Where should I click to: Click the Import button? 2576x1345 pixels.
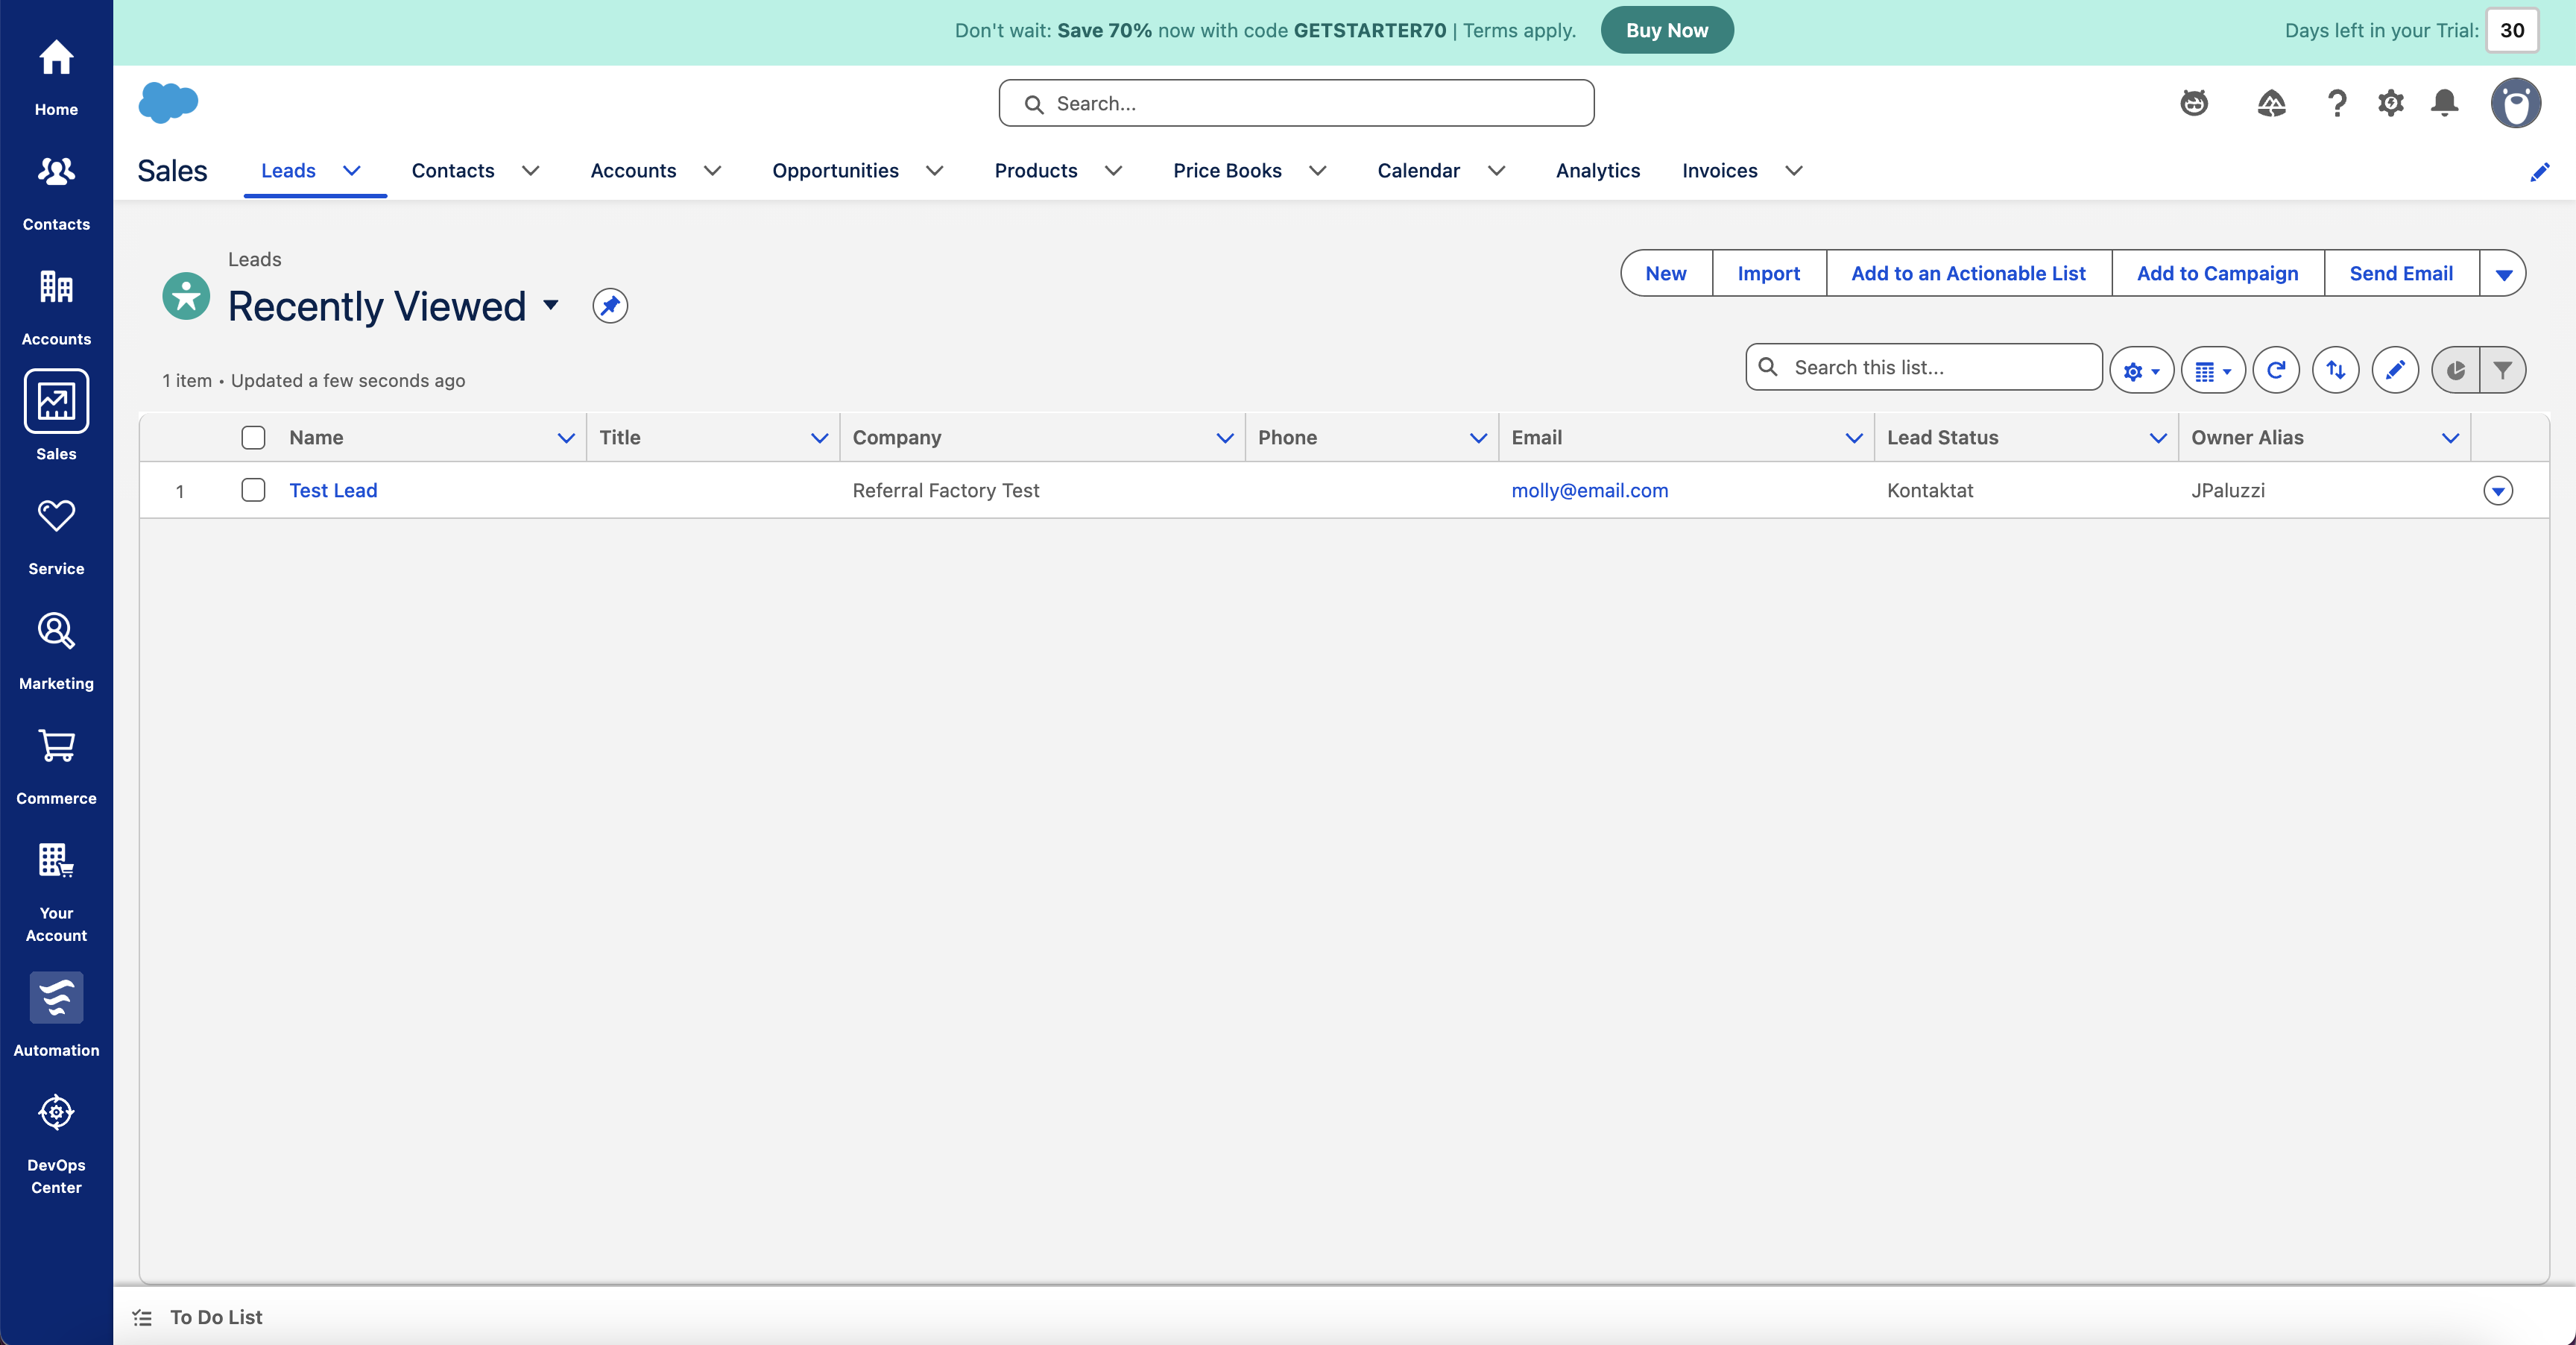pyautogui.click(x=1769, y=274)
